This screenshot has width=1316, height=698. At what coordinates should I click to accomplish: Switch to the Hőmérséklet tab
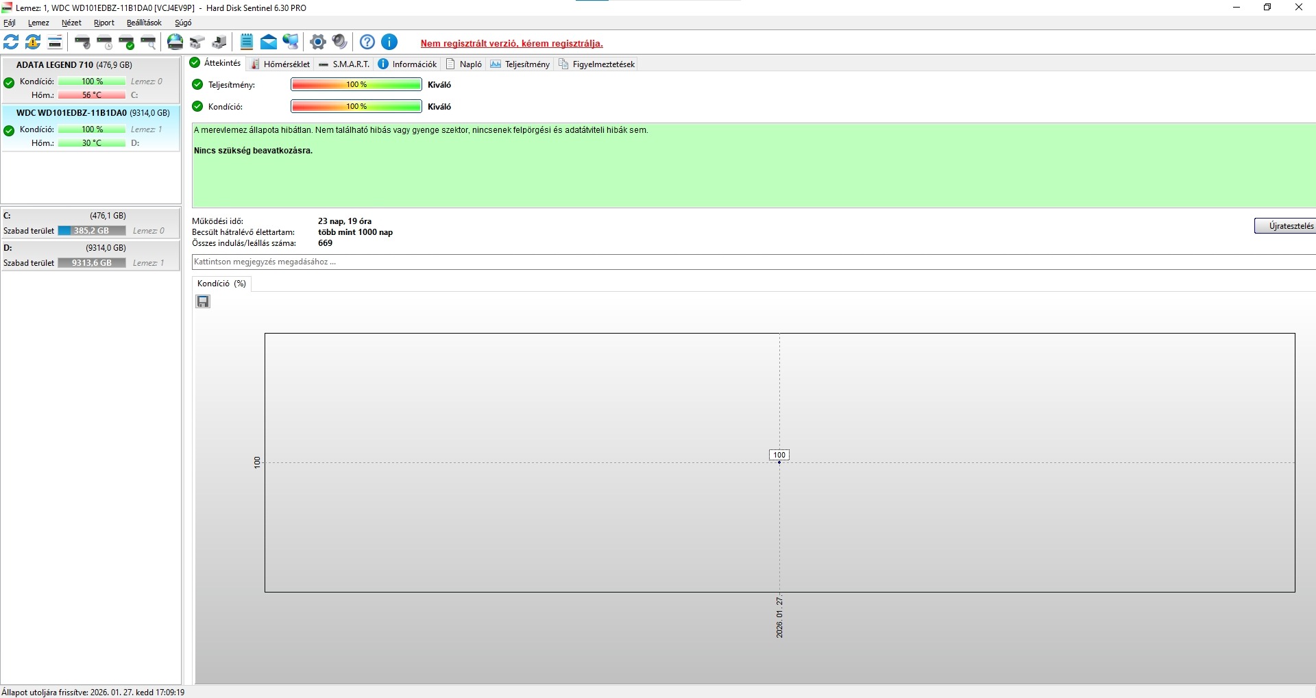[x=280, y=64]
